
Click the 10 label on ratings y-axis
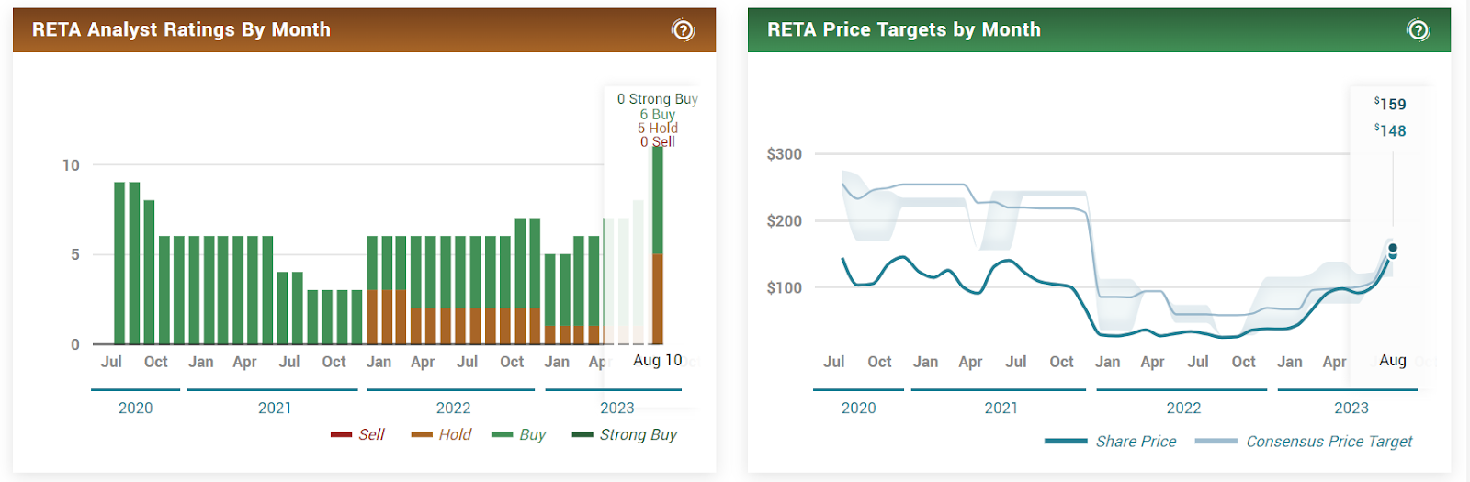71,165
